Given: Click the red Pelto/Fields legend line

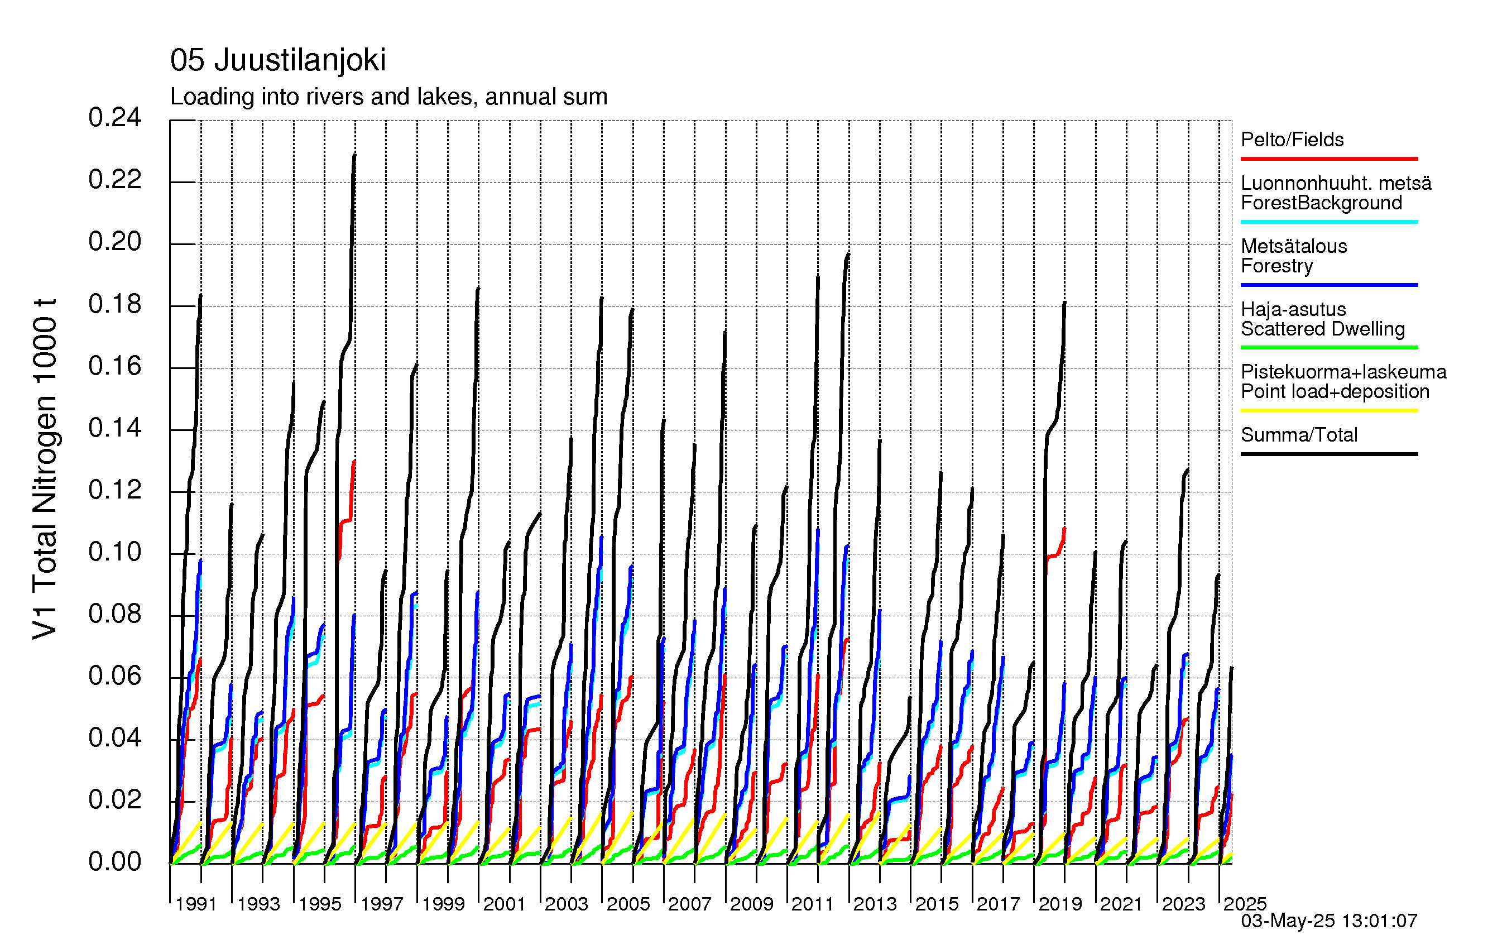Looking at the screenshot, I should 1330,159.
